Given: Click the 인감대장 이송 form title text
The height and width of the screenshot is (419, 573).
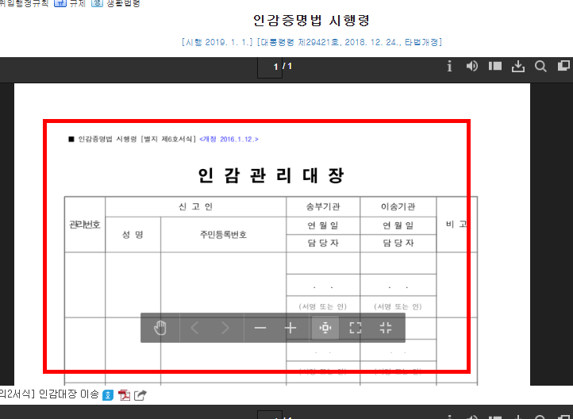Looking at the screenshot, I should pyautogui.click(x=69, y=394).
